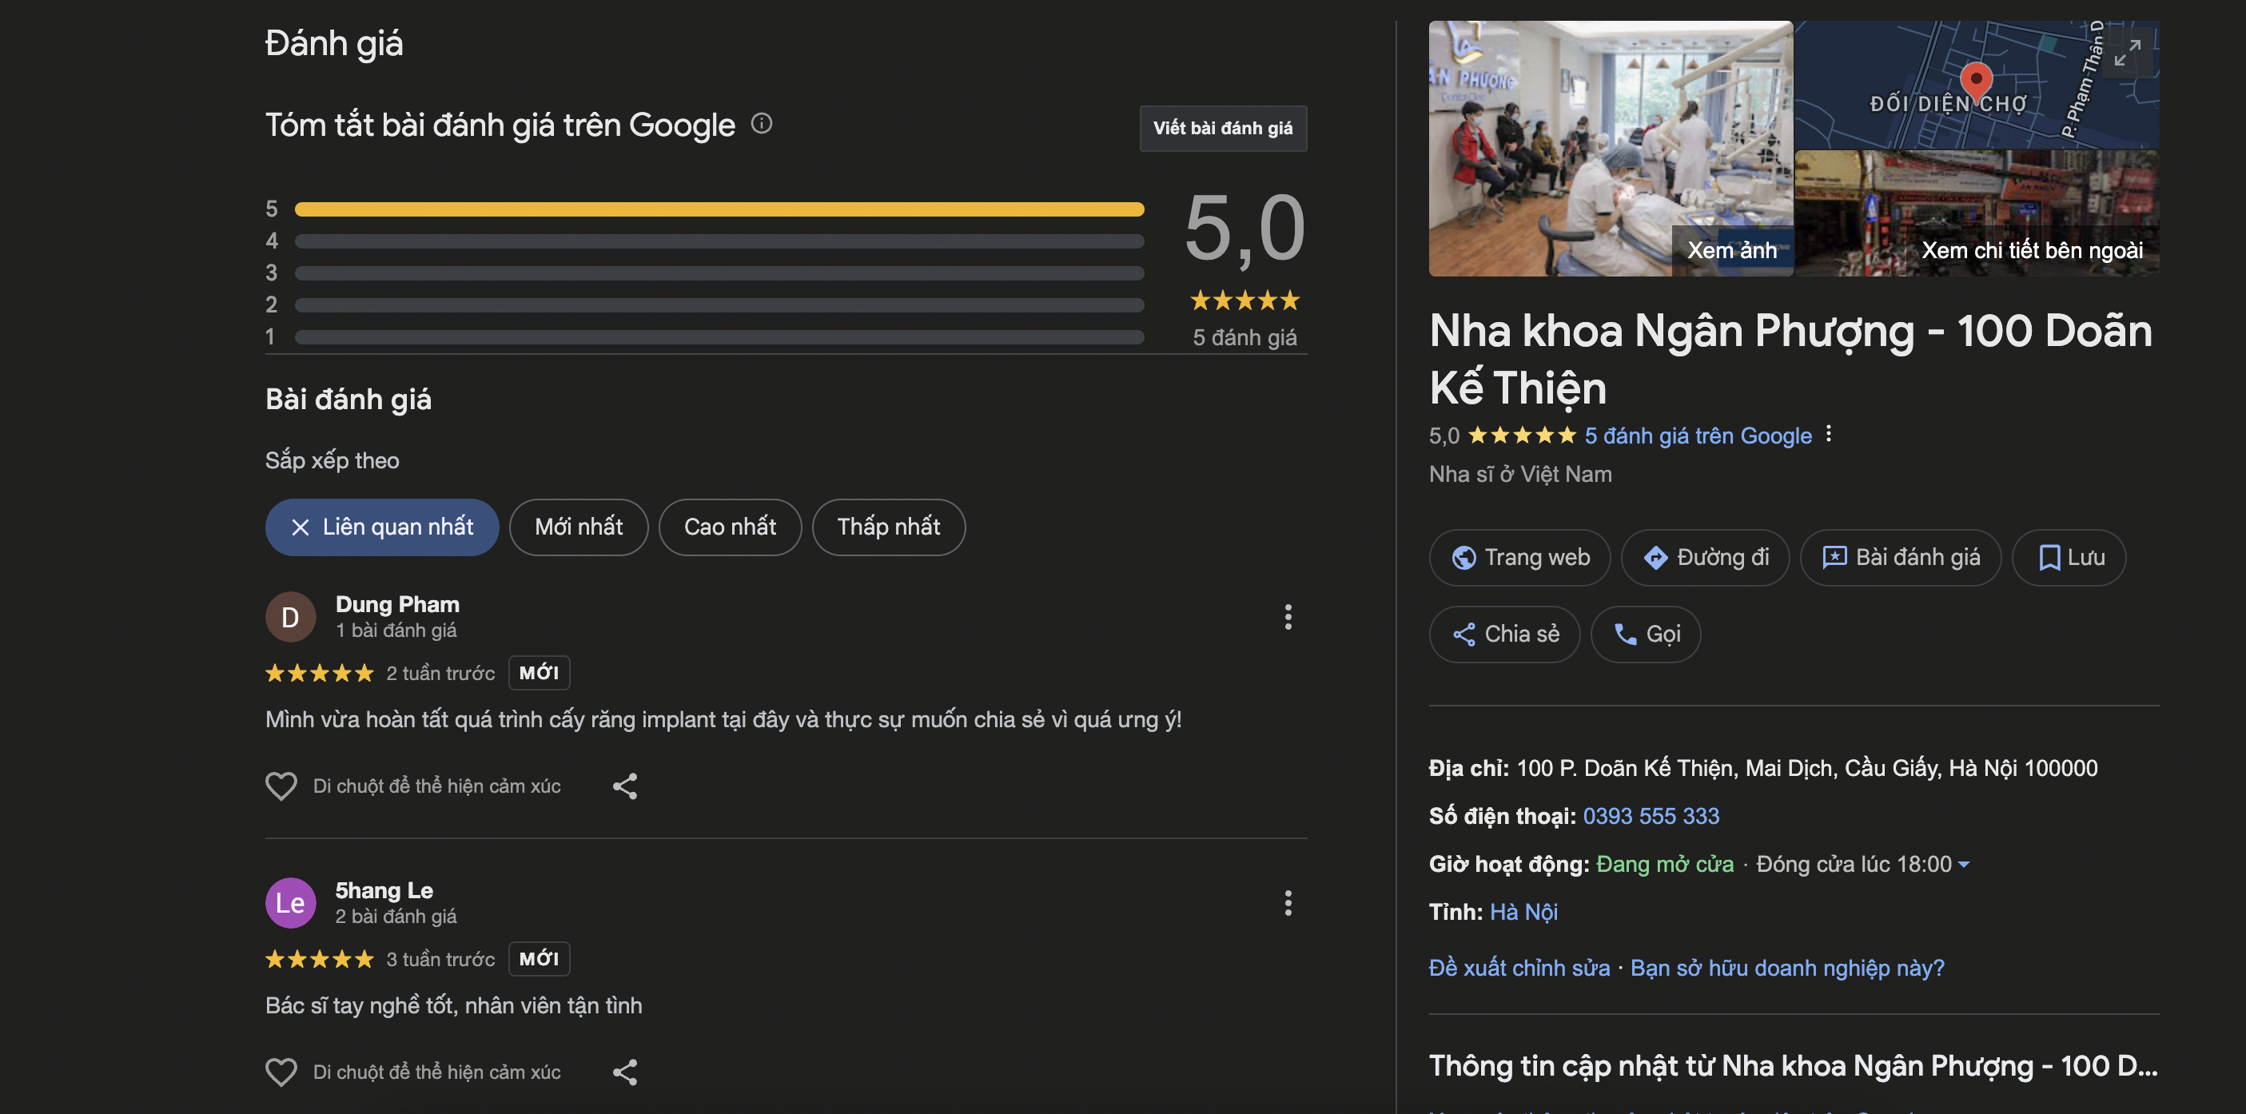
Task: Like 5hang Le's review with heart icon
Action: 281,1072
